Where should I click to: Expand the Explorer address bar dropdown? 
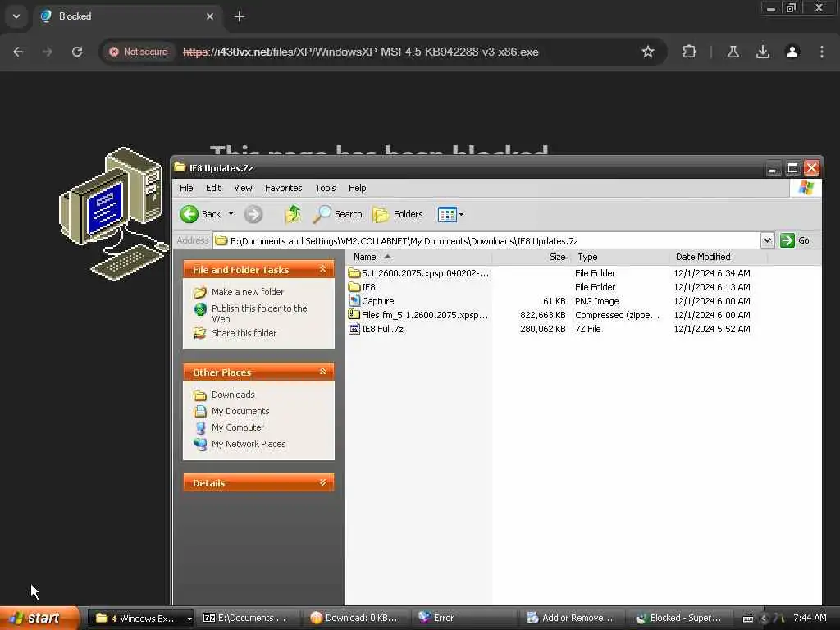pyautogui.click(x=767, y=240)
